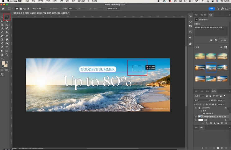Click the background color swatch
231x150 pixels.
6,66
